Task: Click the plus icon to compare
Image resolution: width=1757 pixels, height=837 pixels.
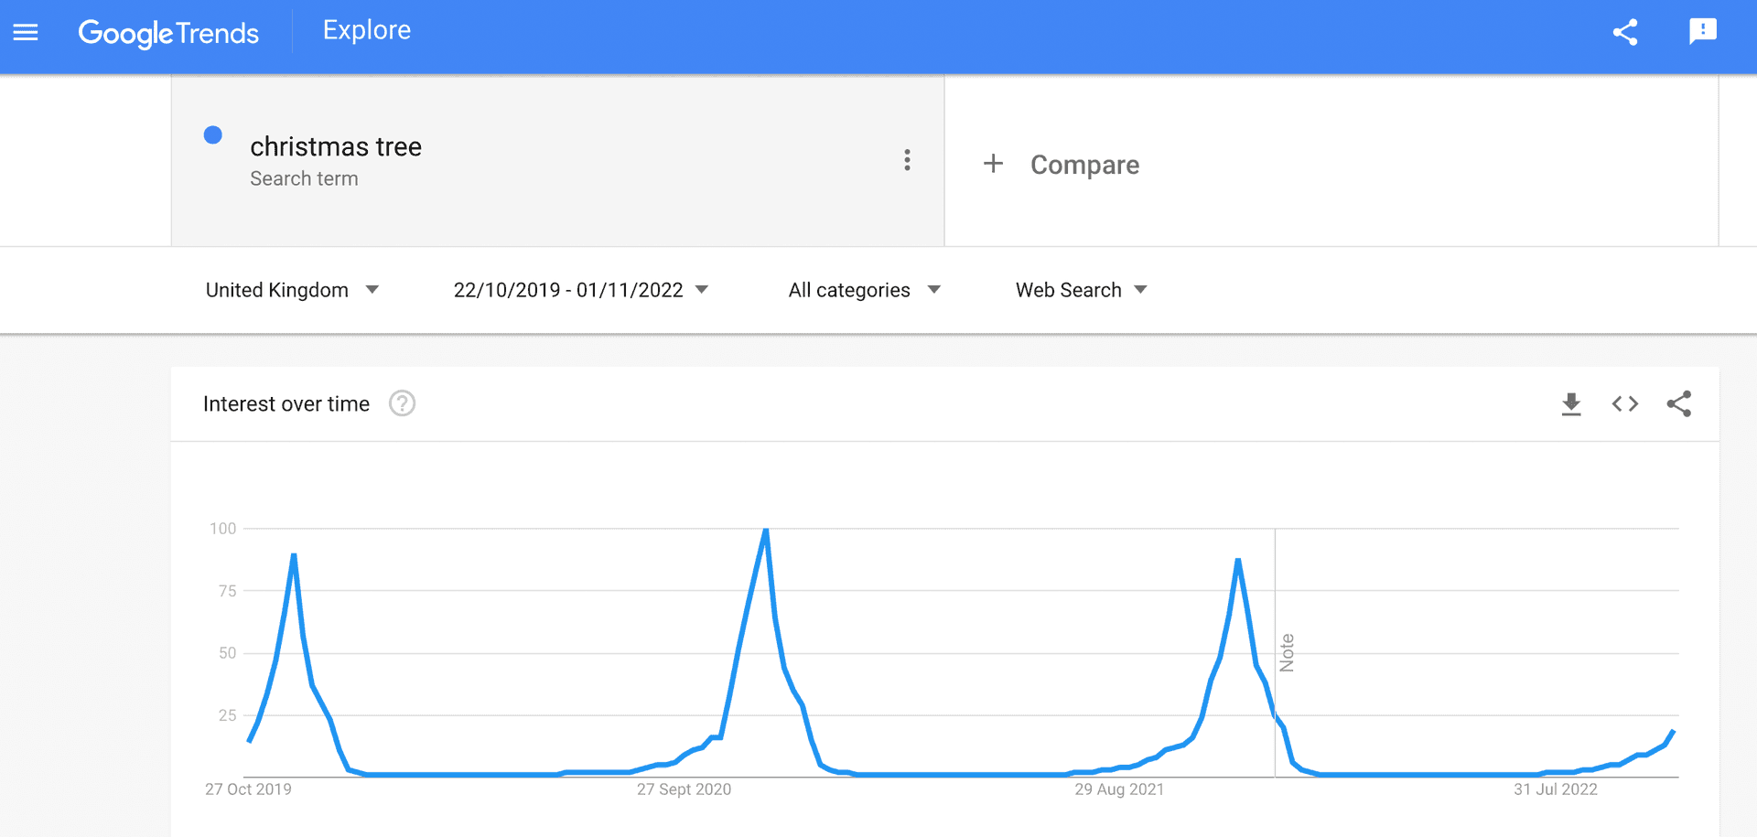Action: [x=993, y=164]
